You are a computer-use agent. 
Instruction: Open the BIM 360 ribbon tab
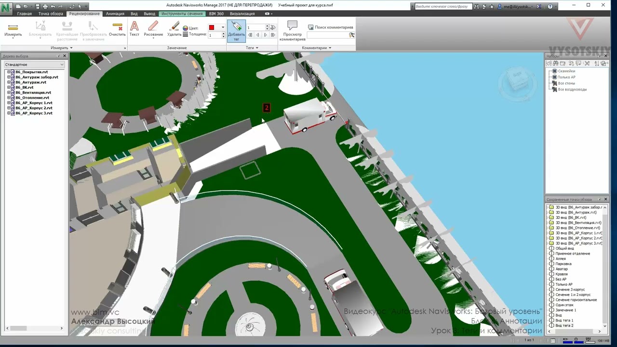(x=216, y=14)
